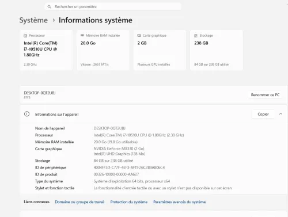Open the 238 GB storage tile
The height and width of the screenshot is (217, 288).
point(217,50)
